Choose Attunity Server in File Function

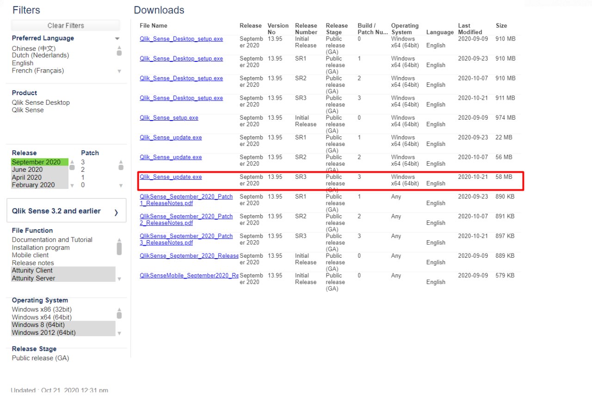pyautogui.click(x=63, y=278)
